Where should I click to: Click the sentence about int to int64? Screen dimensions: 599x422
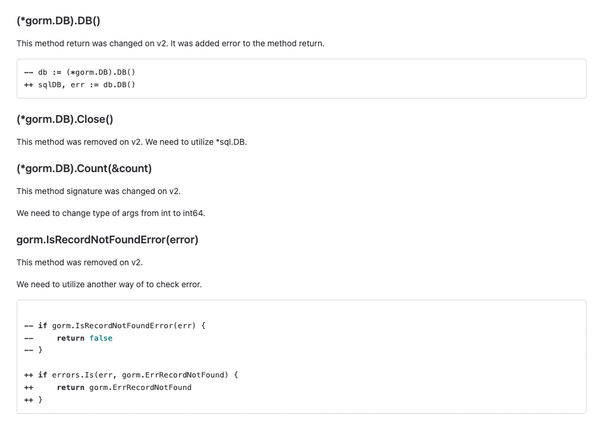111,213
